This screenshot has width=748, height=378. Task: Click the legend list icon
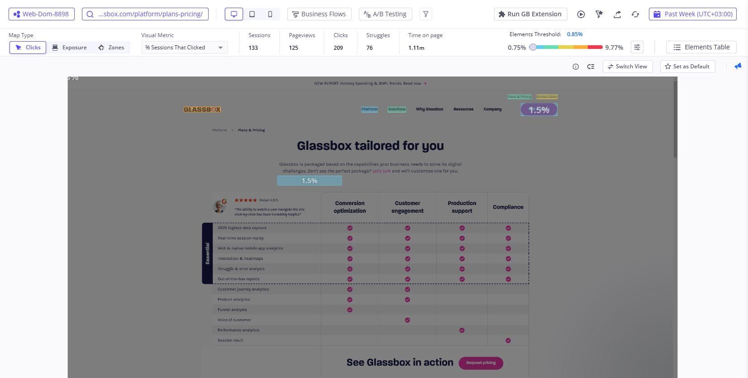click(591, 67)
